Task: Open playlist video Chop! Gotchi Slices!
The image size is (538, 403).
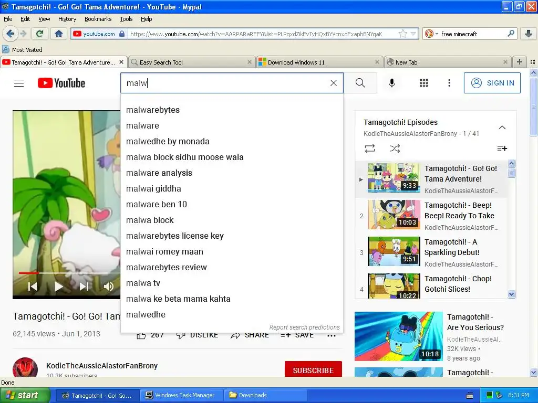Action: coord(431,285)
